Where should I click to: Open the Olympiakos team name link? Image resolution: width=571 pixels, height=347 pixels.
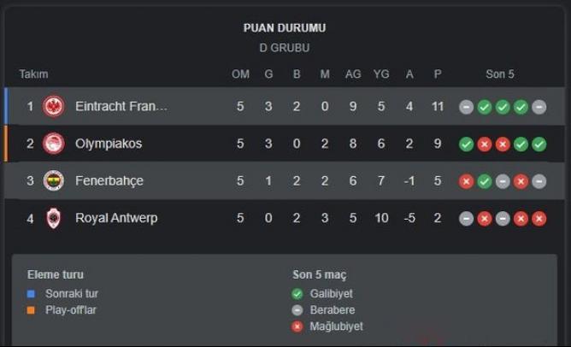pyautogui.click(x=109, y=144)
